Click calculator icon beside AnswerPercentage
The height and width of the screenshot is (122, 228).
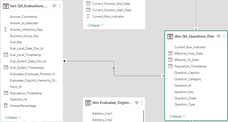(x=6, y=105)
